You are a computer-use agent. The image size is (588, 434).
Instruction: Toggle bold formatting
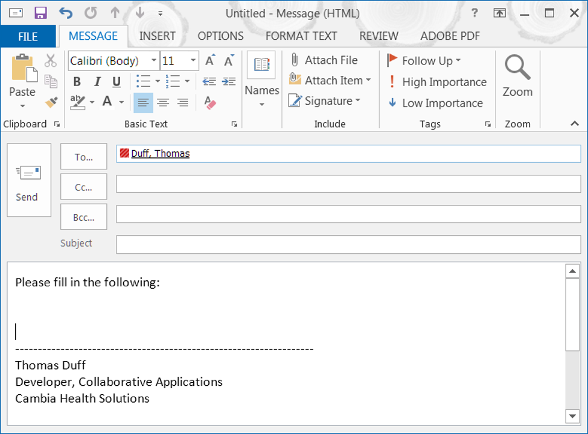(x=77, y=81)
